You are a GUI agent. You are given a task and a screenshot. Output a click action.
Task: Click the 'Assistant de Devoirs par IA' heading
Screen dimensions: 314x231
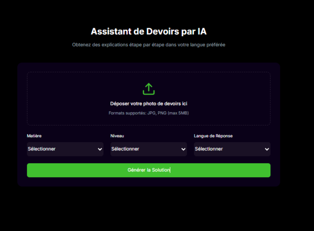point(149,32)
